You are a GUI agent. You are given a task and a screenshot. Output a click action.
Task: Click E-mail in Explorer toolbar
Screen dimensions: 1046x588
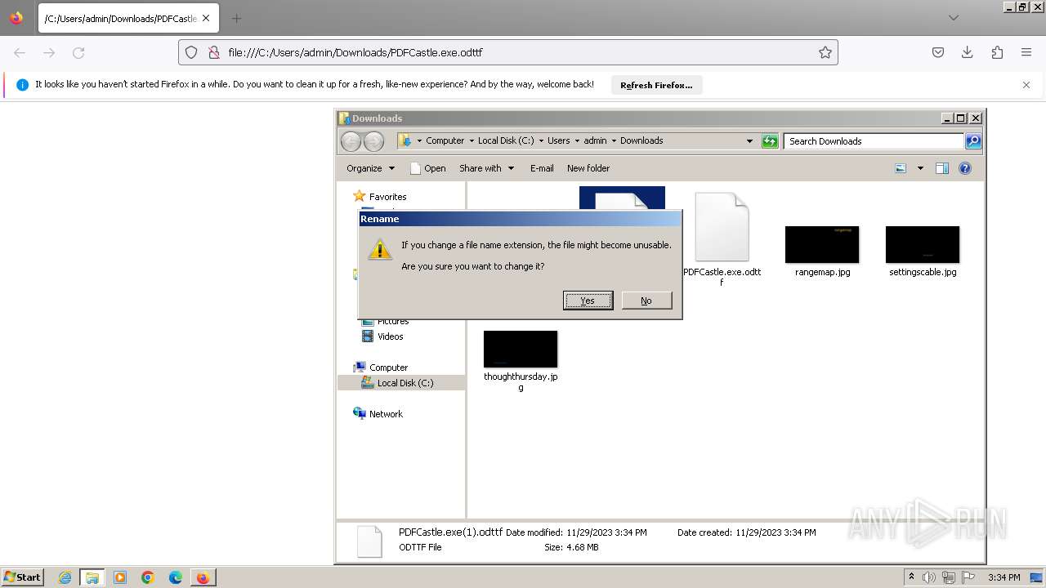click(x=542, y=168)
